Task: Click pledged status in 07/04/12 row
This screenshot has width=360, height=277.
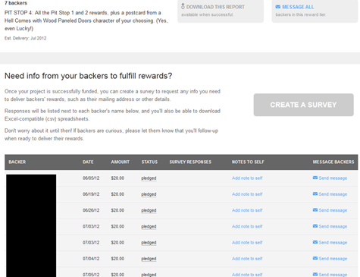Action: click(149, 259)
